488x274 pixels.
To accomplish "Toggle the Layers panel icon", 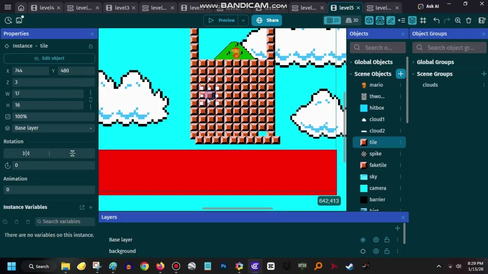I will tap(412, 21).
